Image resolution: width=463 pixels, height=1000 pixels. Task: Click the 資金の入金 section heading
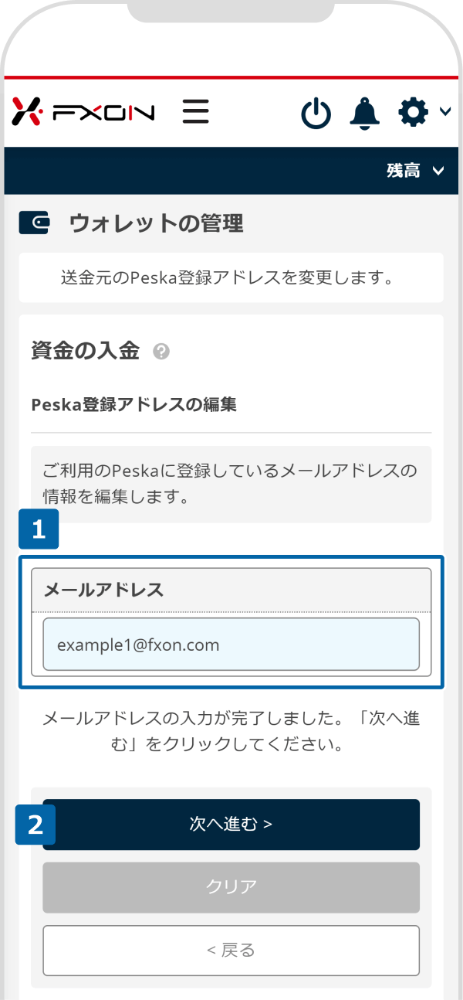click(x=85, y=351)
